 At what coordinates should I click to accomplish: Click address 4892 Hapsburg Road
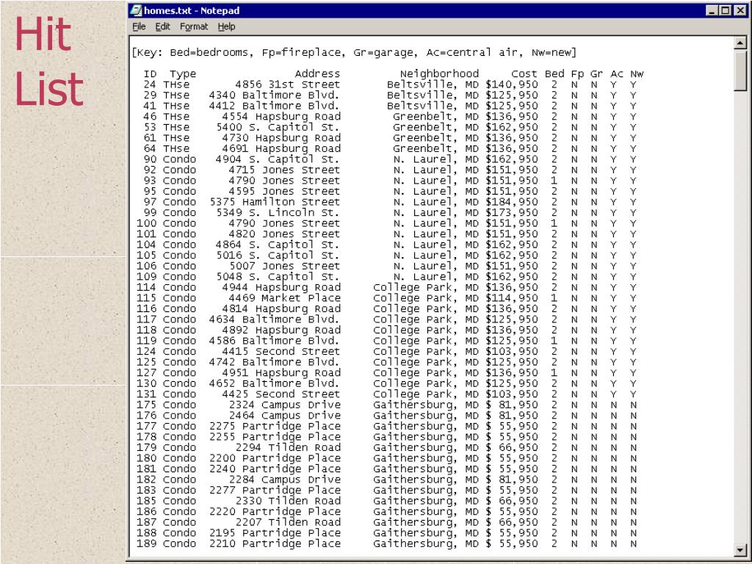click(x=281, y=330)
